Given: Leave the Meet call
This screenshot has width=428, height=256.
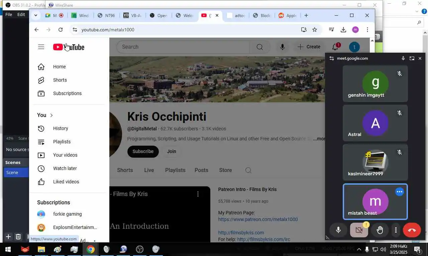Looking at the screenshot, I should pyautogui.click(x=412, y=230).
